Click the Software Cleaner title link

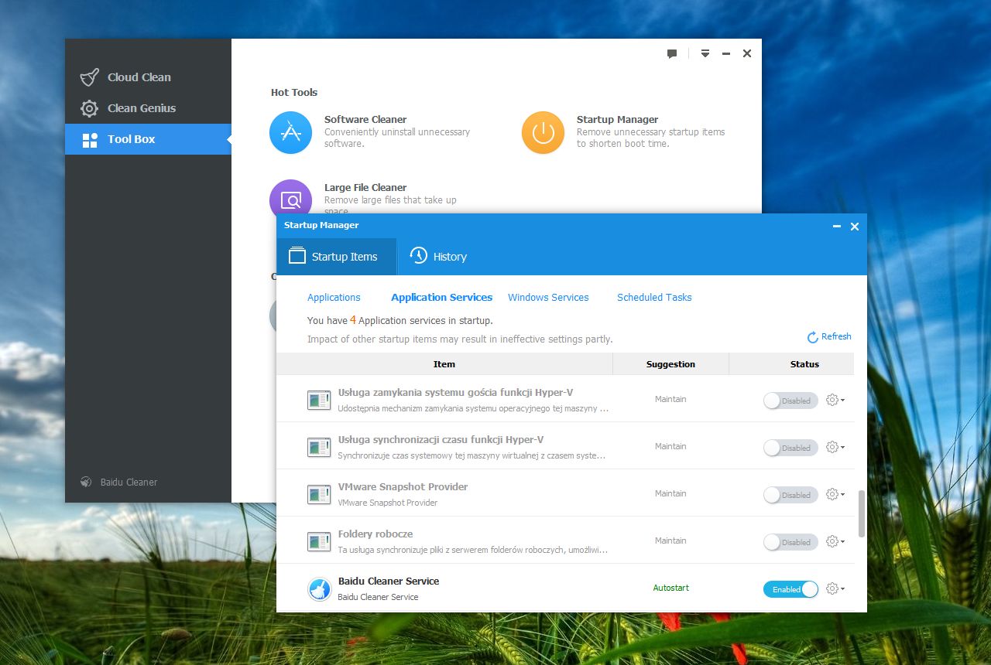(365, 120)
